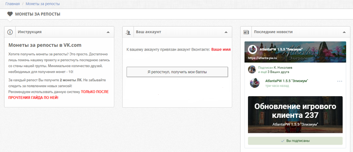This screenshot has height=152, width=353.
Task: Toggle the Вы подписаны subscription button
Action: 295,141
